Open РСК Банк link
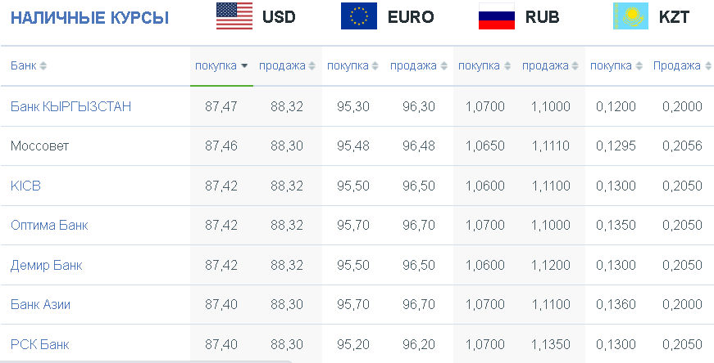Viewport: 714px width, 363px height. 39,344
